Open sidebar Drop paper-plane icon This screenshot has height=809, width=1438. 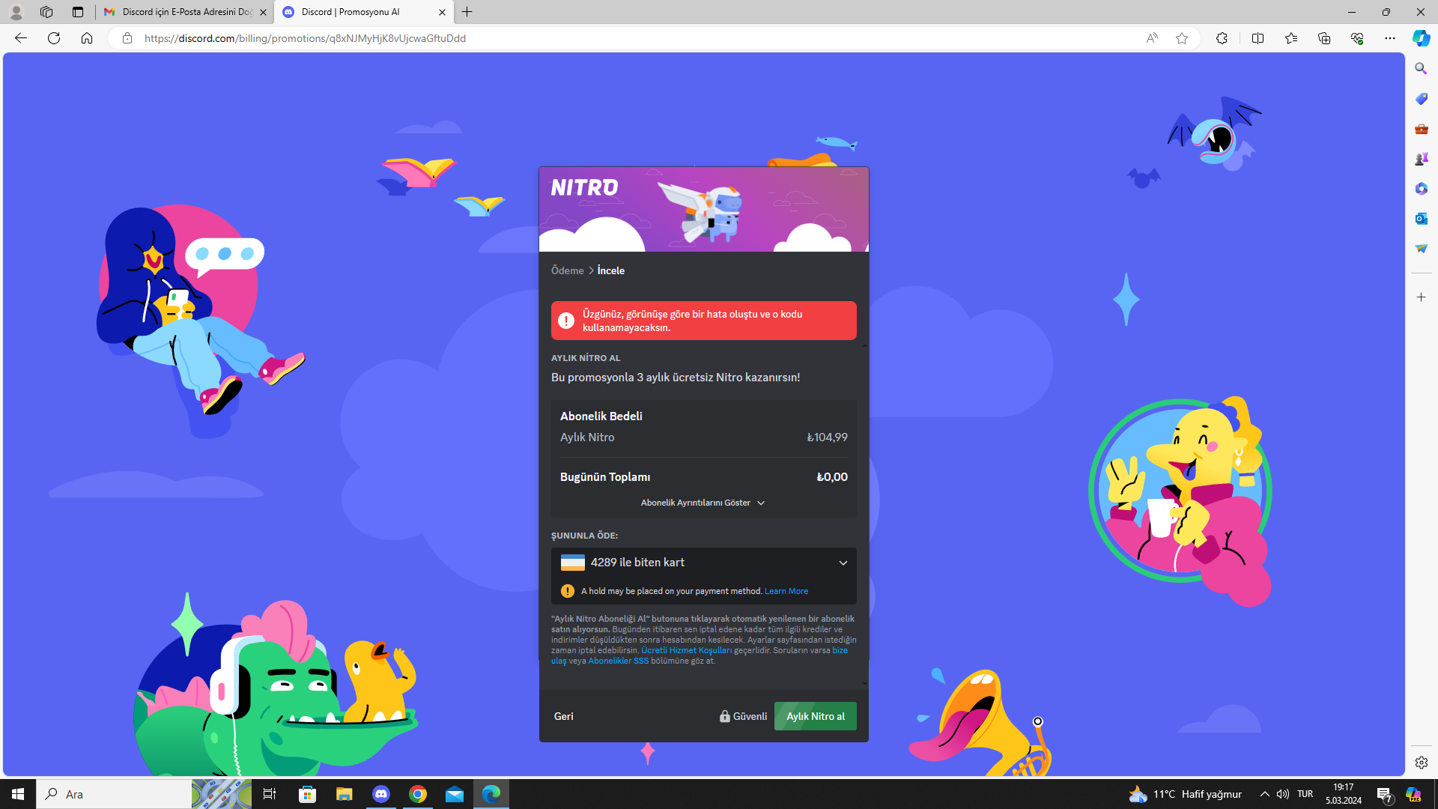tap(1421, 249)
